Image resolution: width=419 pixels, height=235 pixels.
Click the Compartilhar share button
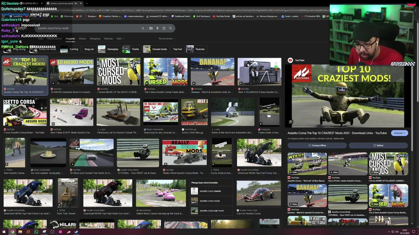317,145
